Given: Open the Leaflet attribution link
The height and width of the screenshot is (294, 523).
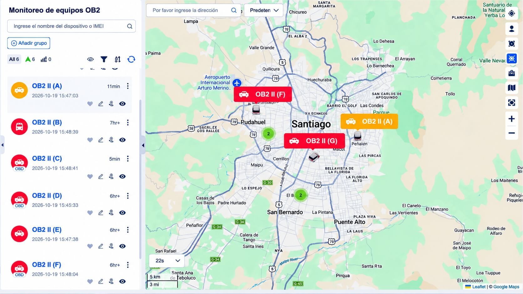Looking at the screenshot, I should [x=479, y=287].
